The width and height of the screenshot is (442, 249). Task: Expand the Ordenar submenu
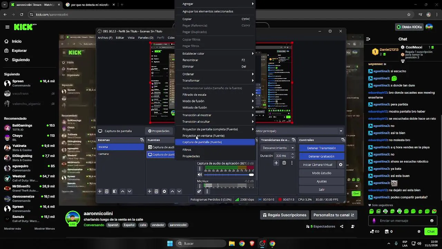[x=215, y=74]
